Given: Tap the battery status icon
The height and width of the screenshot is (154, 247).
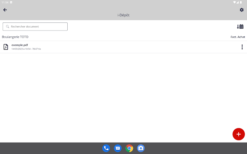Looking at the screenshot, I should [x=241, y=2].
